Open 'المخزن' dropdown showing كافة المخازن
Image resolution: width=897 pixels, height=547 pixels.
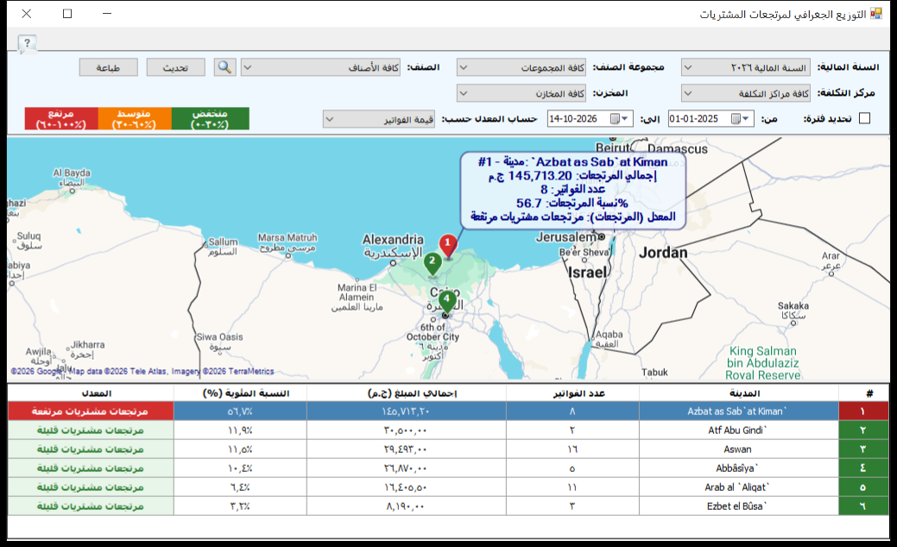521,93
